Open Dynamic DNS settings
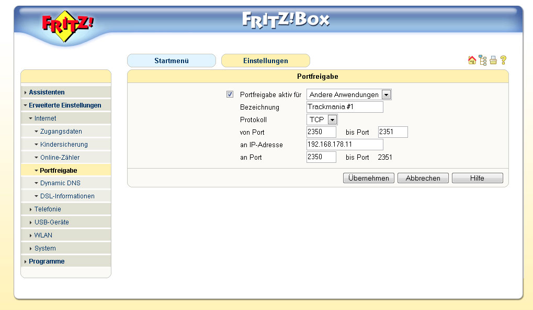 66,183
